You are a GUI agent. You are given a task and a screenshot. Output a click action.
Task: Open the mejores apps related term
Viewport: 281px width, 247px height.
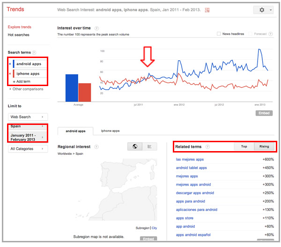point(187,176)
